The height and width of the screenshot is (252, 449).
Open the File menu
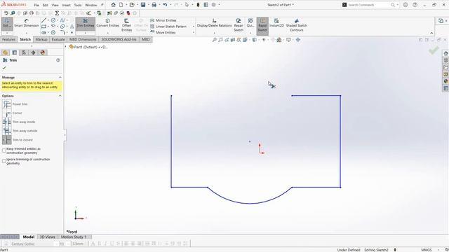click(x=36, y=5)
